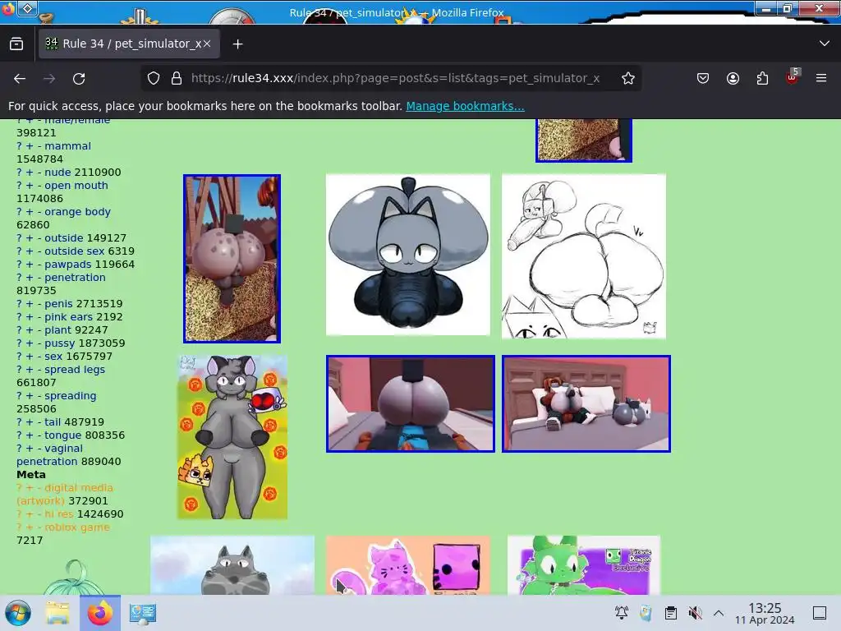
Task: Click the Manage bookmarks link
Action: click(465, 106)
